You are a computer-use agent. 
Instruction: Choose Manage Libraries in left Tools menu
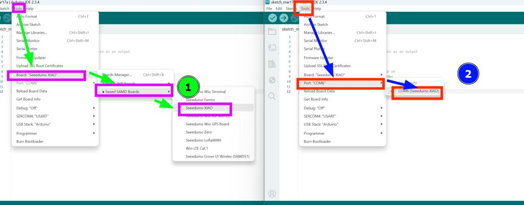[55, 33]
